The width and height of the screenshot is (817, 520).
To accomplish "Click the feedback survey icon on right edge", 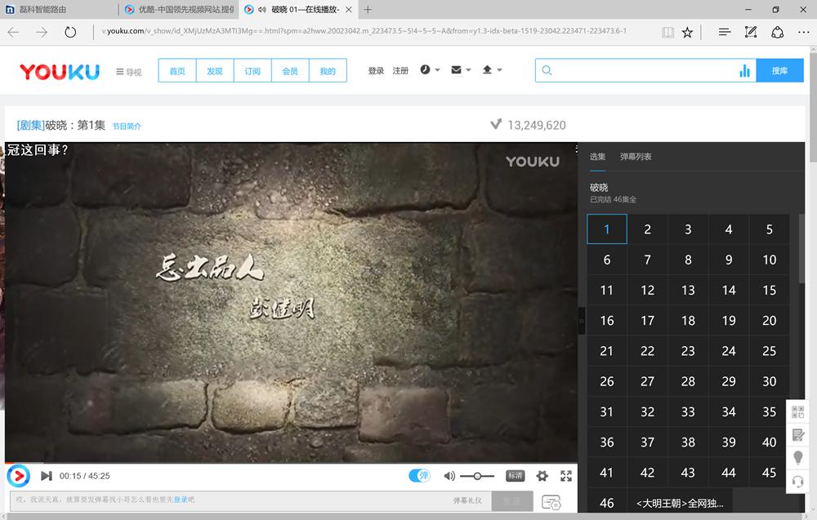I will 797,435.
